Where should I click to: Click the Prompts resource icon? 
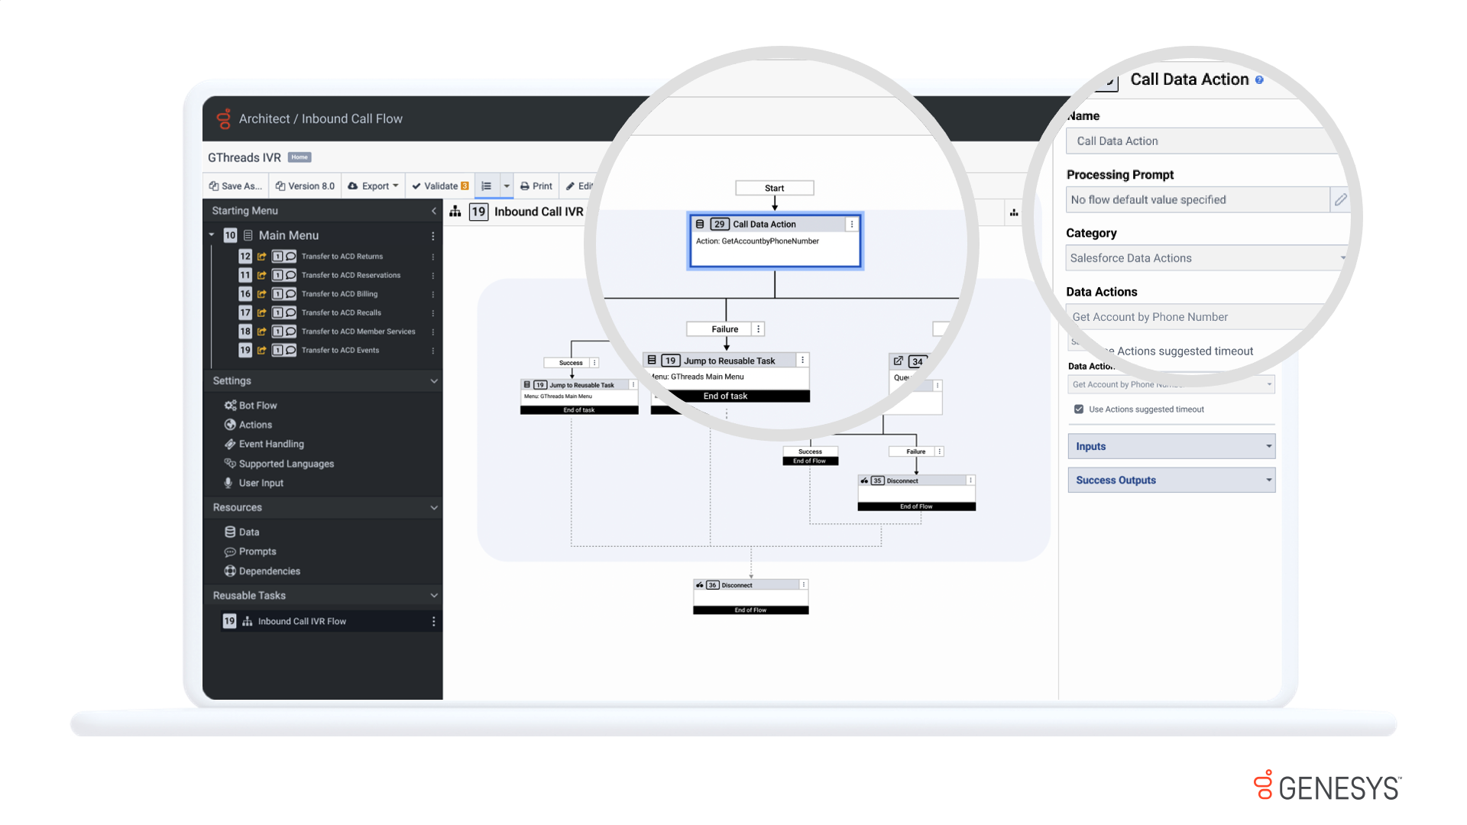point(231,551)
